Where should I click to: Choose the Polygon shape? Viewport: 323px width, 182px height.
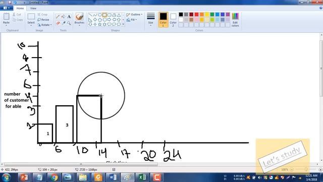pyautogui.click(x=114, y=15)
